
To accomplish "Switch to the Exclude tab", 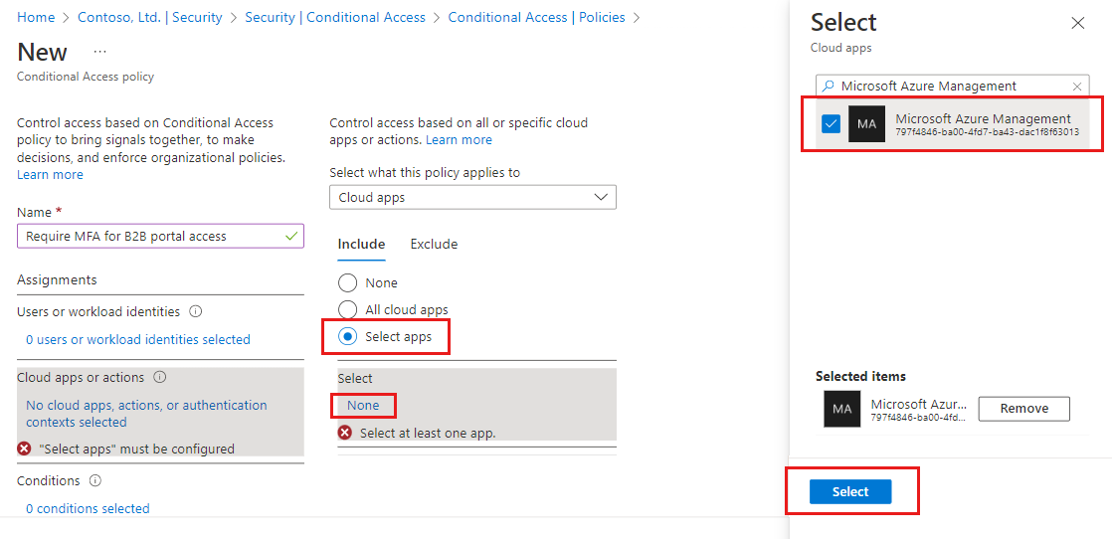I will tap(434, 245).
